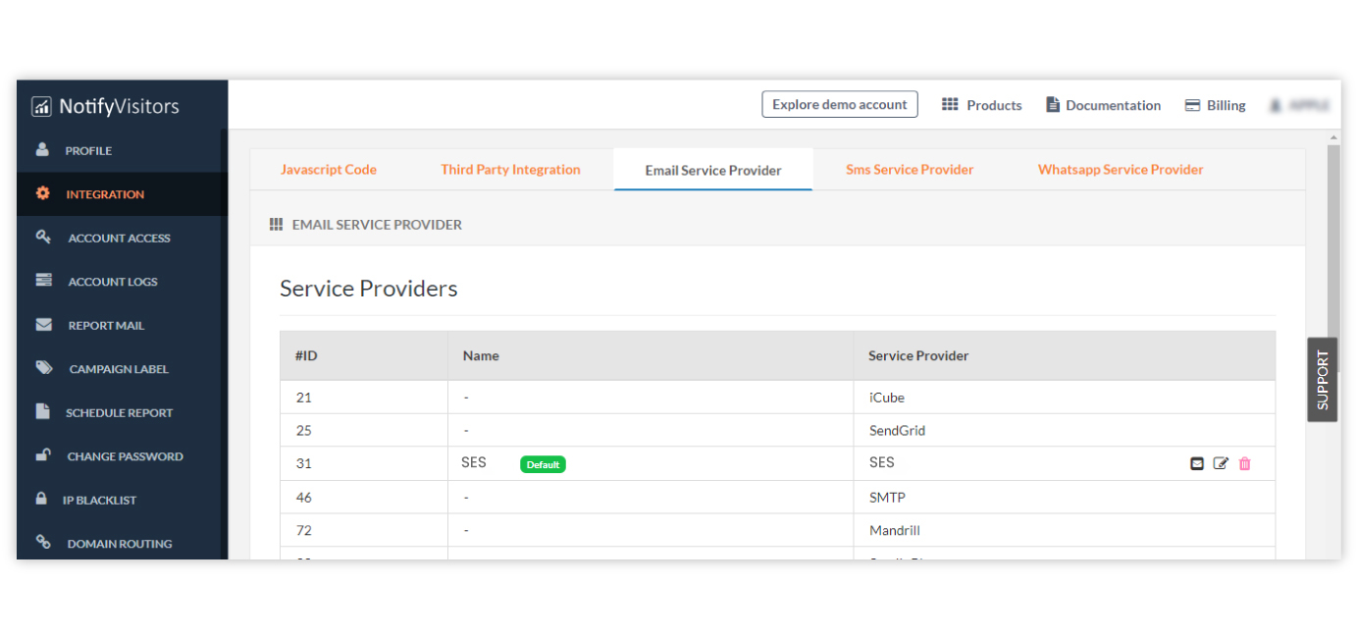Click the Documentation page icon
Viewport: 1356px width, 638px height.
coord(1053,104)
